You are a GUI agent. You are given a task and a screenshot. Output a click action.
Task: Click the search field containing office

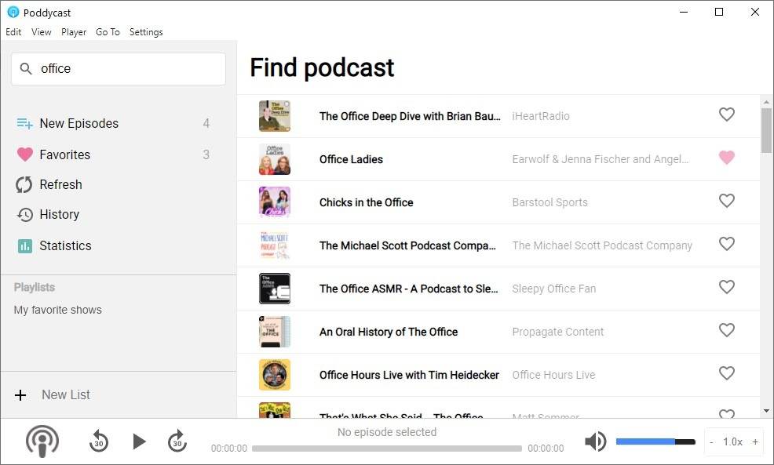tap(119, 68)
